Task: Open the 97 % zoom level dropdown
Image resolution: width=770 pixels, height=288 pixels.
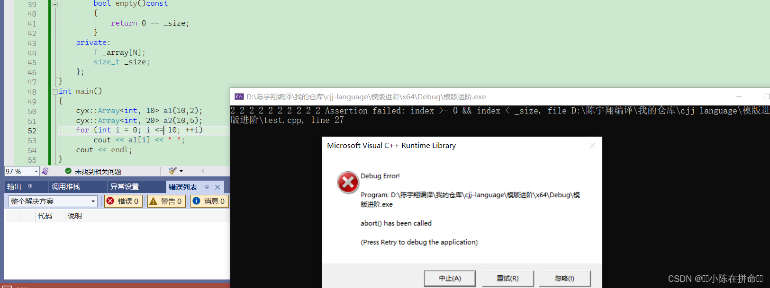Action: pyautogui.click(x=36, y=171)
